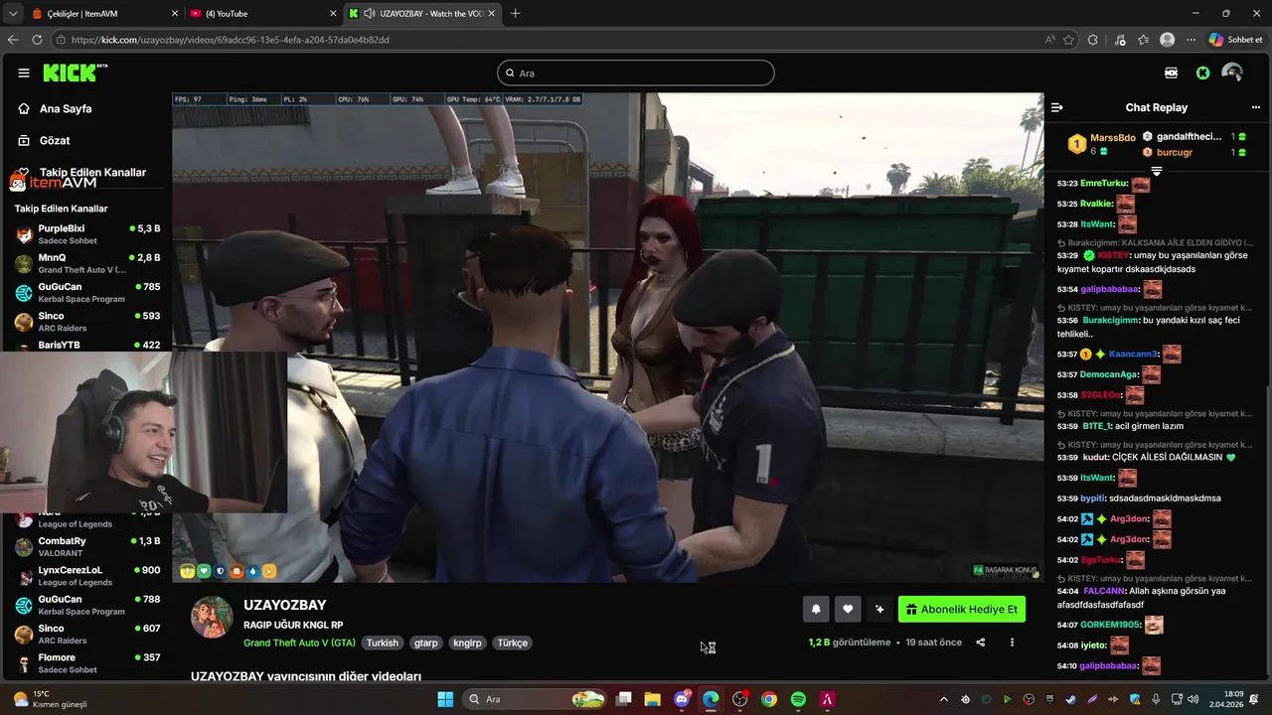Image resolution: width=1272 pixels, height=715 pixels.
Task: Open CombatRy channel in sidebar
Action: point(87,546)
